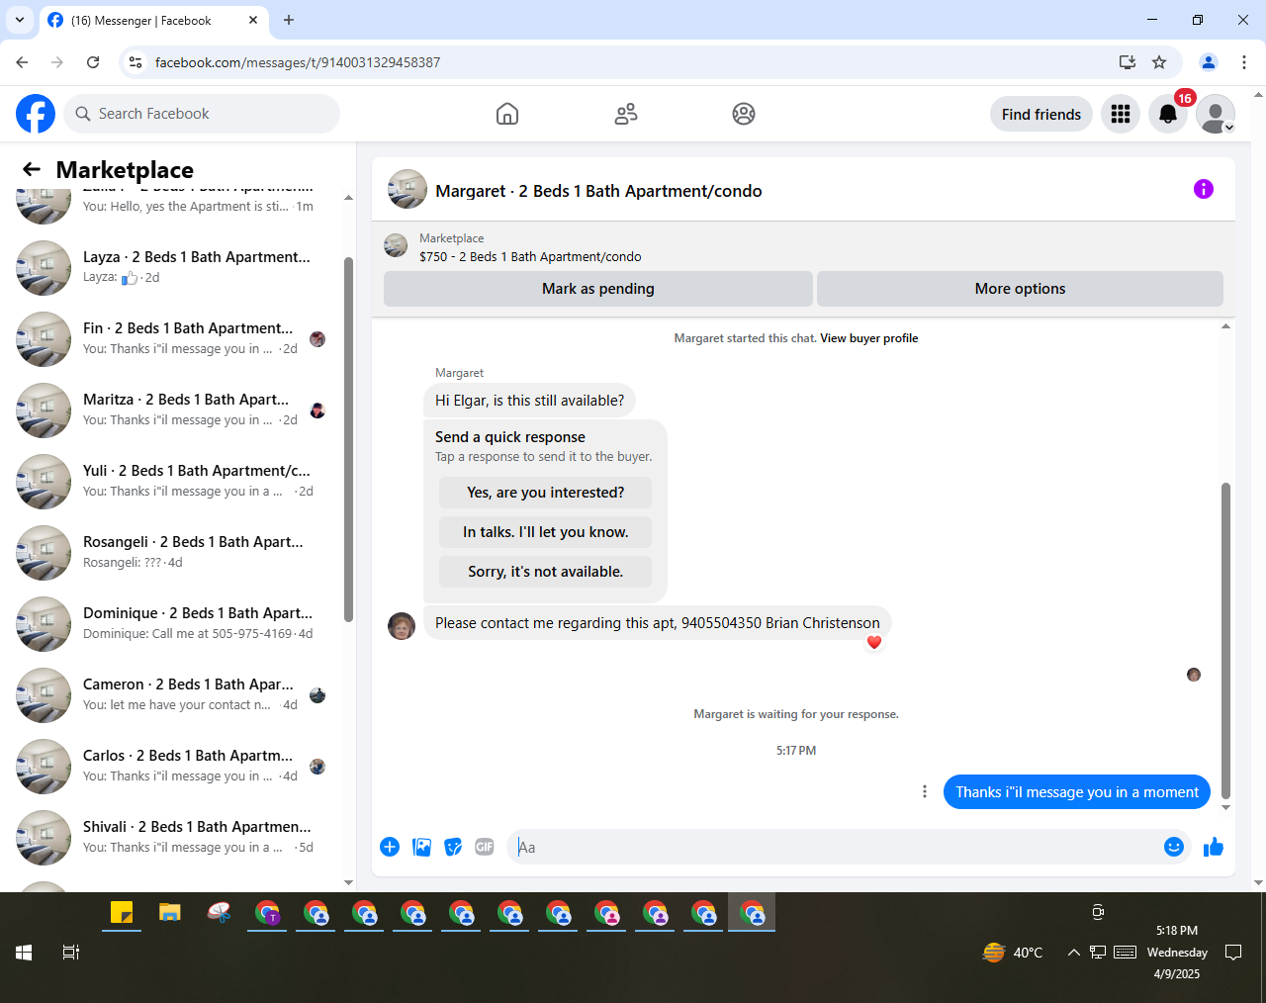Bookmark this page with the star icon

(1159, 62)
